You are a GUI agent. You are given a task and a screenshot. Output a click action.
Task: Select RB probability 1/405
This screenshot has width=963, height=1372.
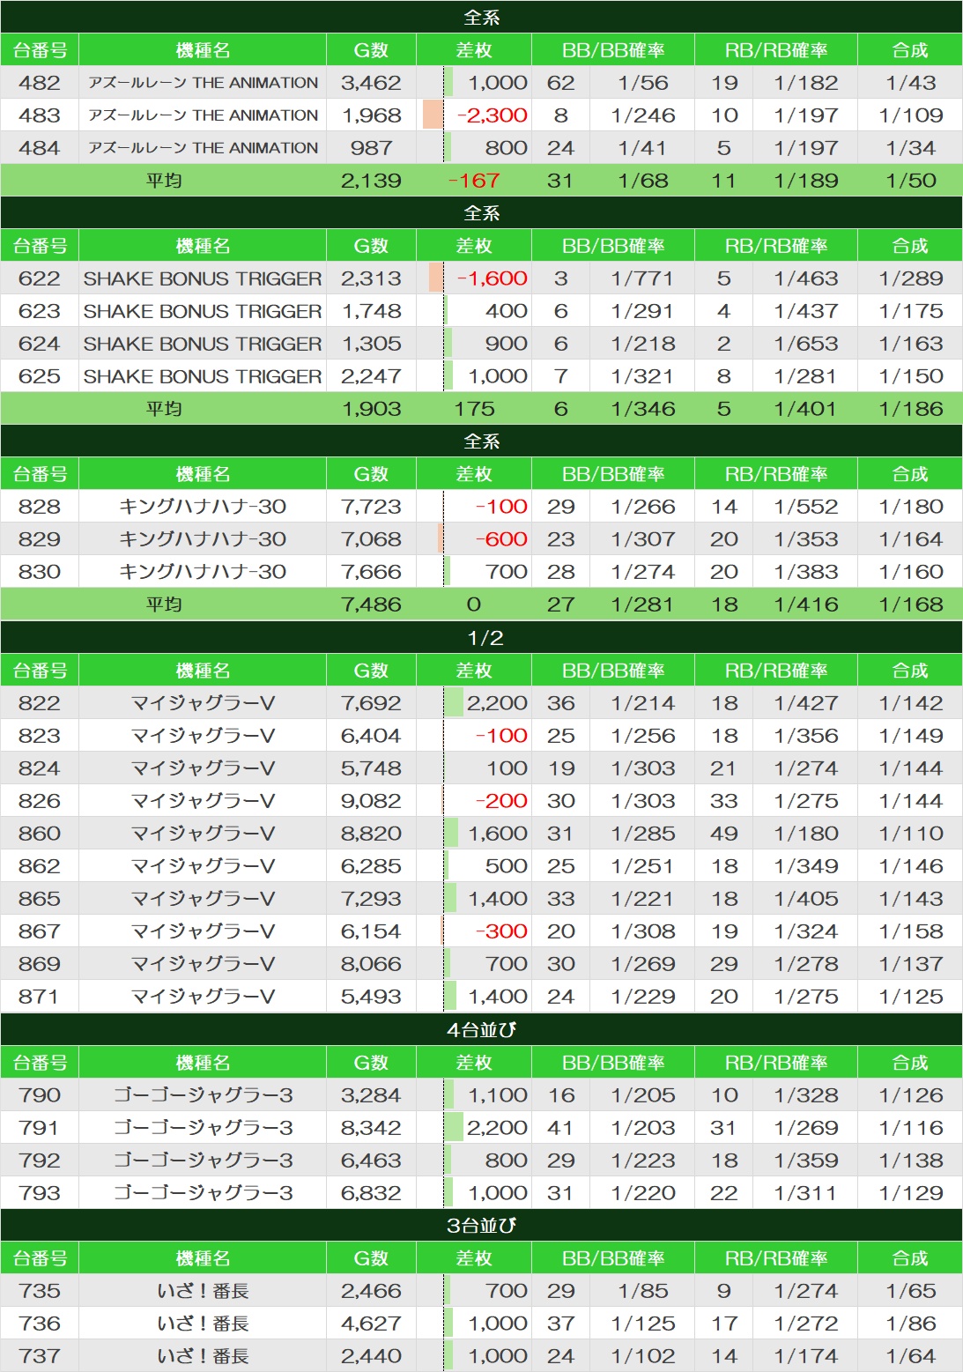(x=806, y=899)
